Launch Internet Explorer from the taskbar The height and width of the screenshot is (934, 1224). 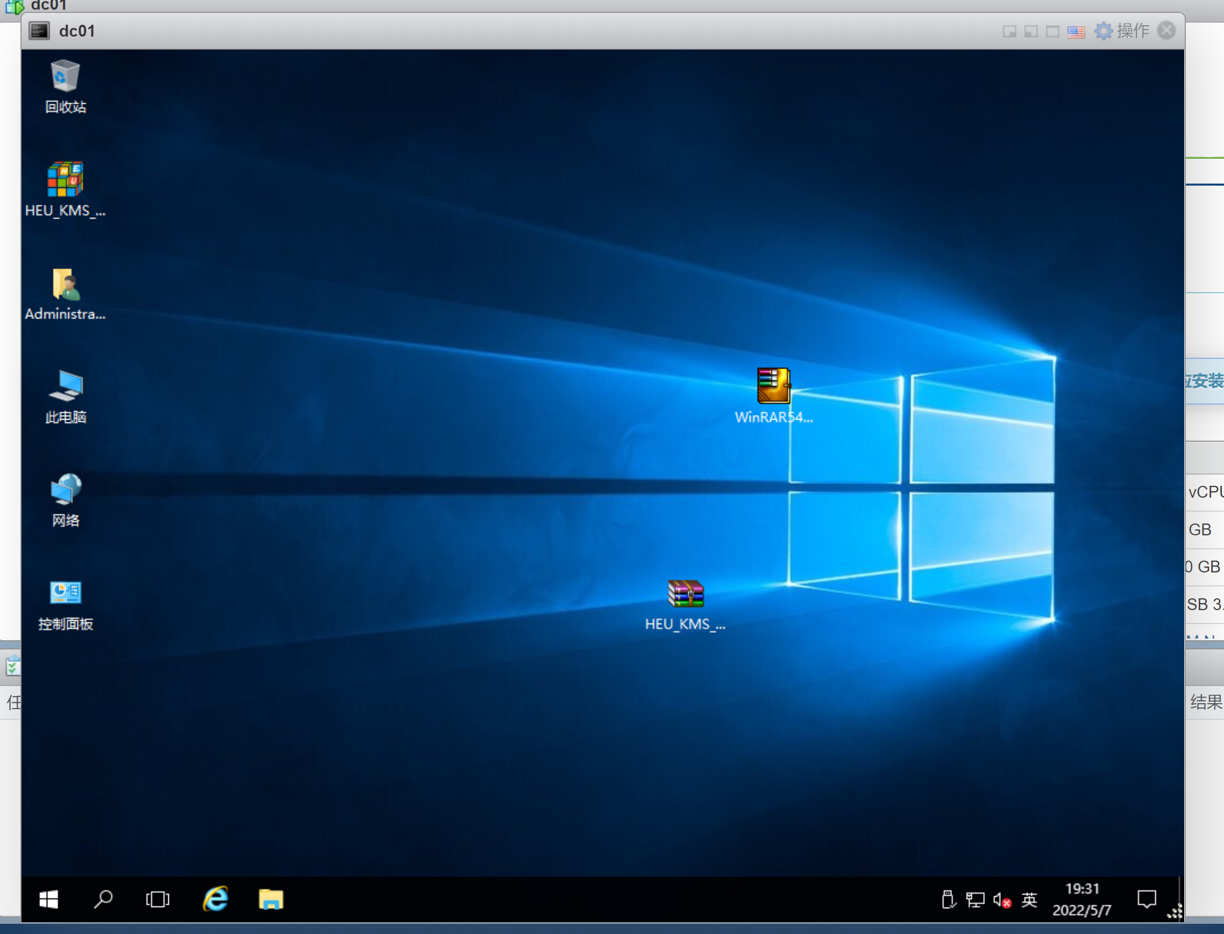tap(216, 899)
